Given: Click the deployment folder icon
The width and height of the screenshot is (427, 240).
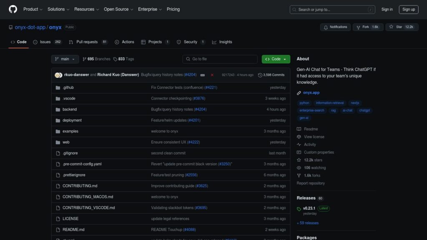Looking at the screenshot, I should (x=58, y=120).
